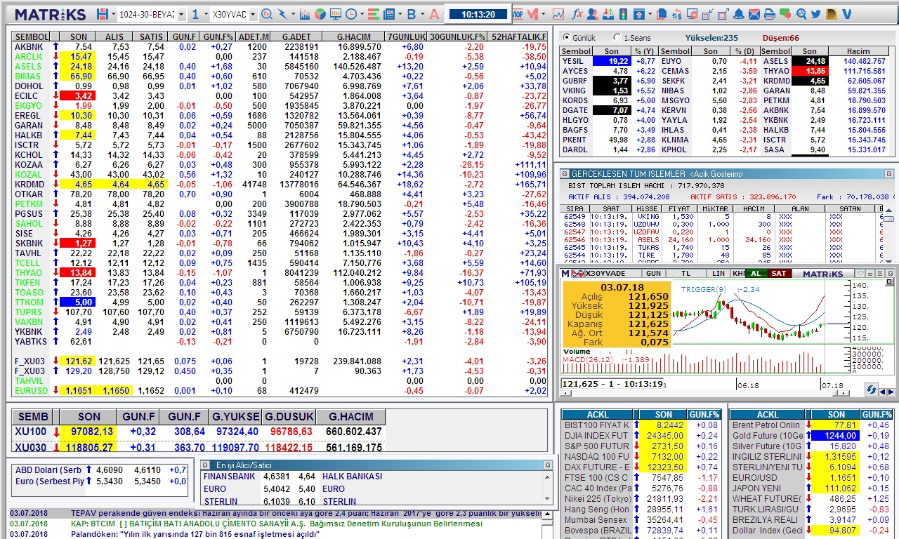This screenshot has width=899, height=539.
Task: Open the user accounts people icon
Action: click(x=592, y=14)
